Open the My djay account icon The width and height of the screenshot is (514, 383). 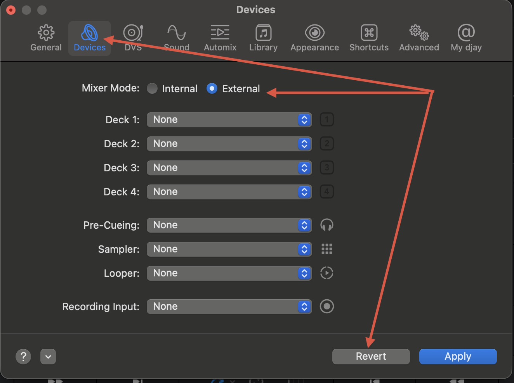tap(466, 33)
